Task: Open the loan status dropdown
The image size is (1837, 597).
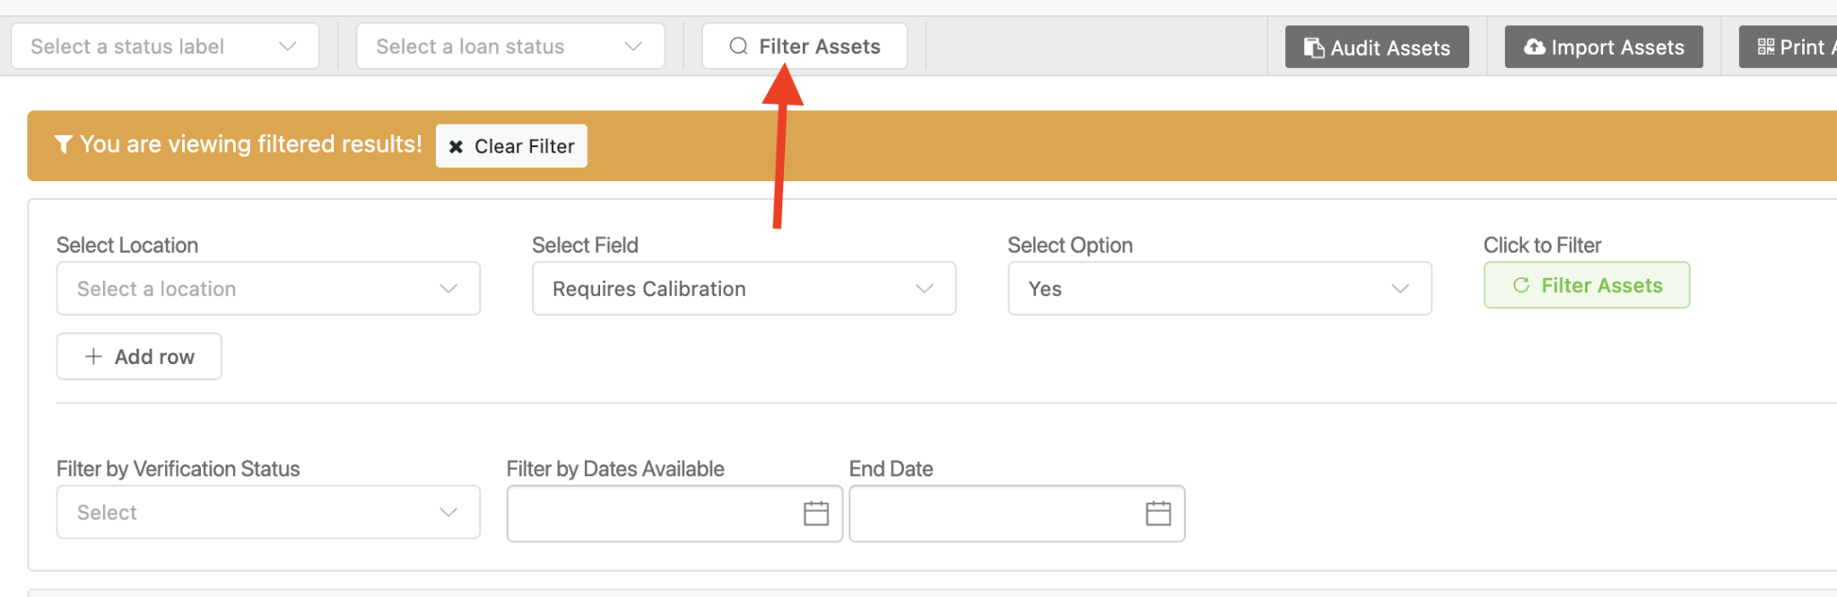Action: [x=510, y=47]
